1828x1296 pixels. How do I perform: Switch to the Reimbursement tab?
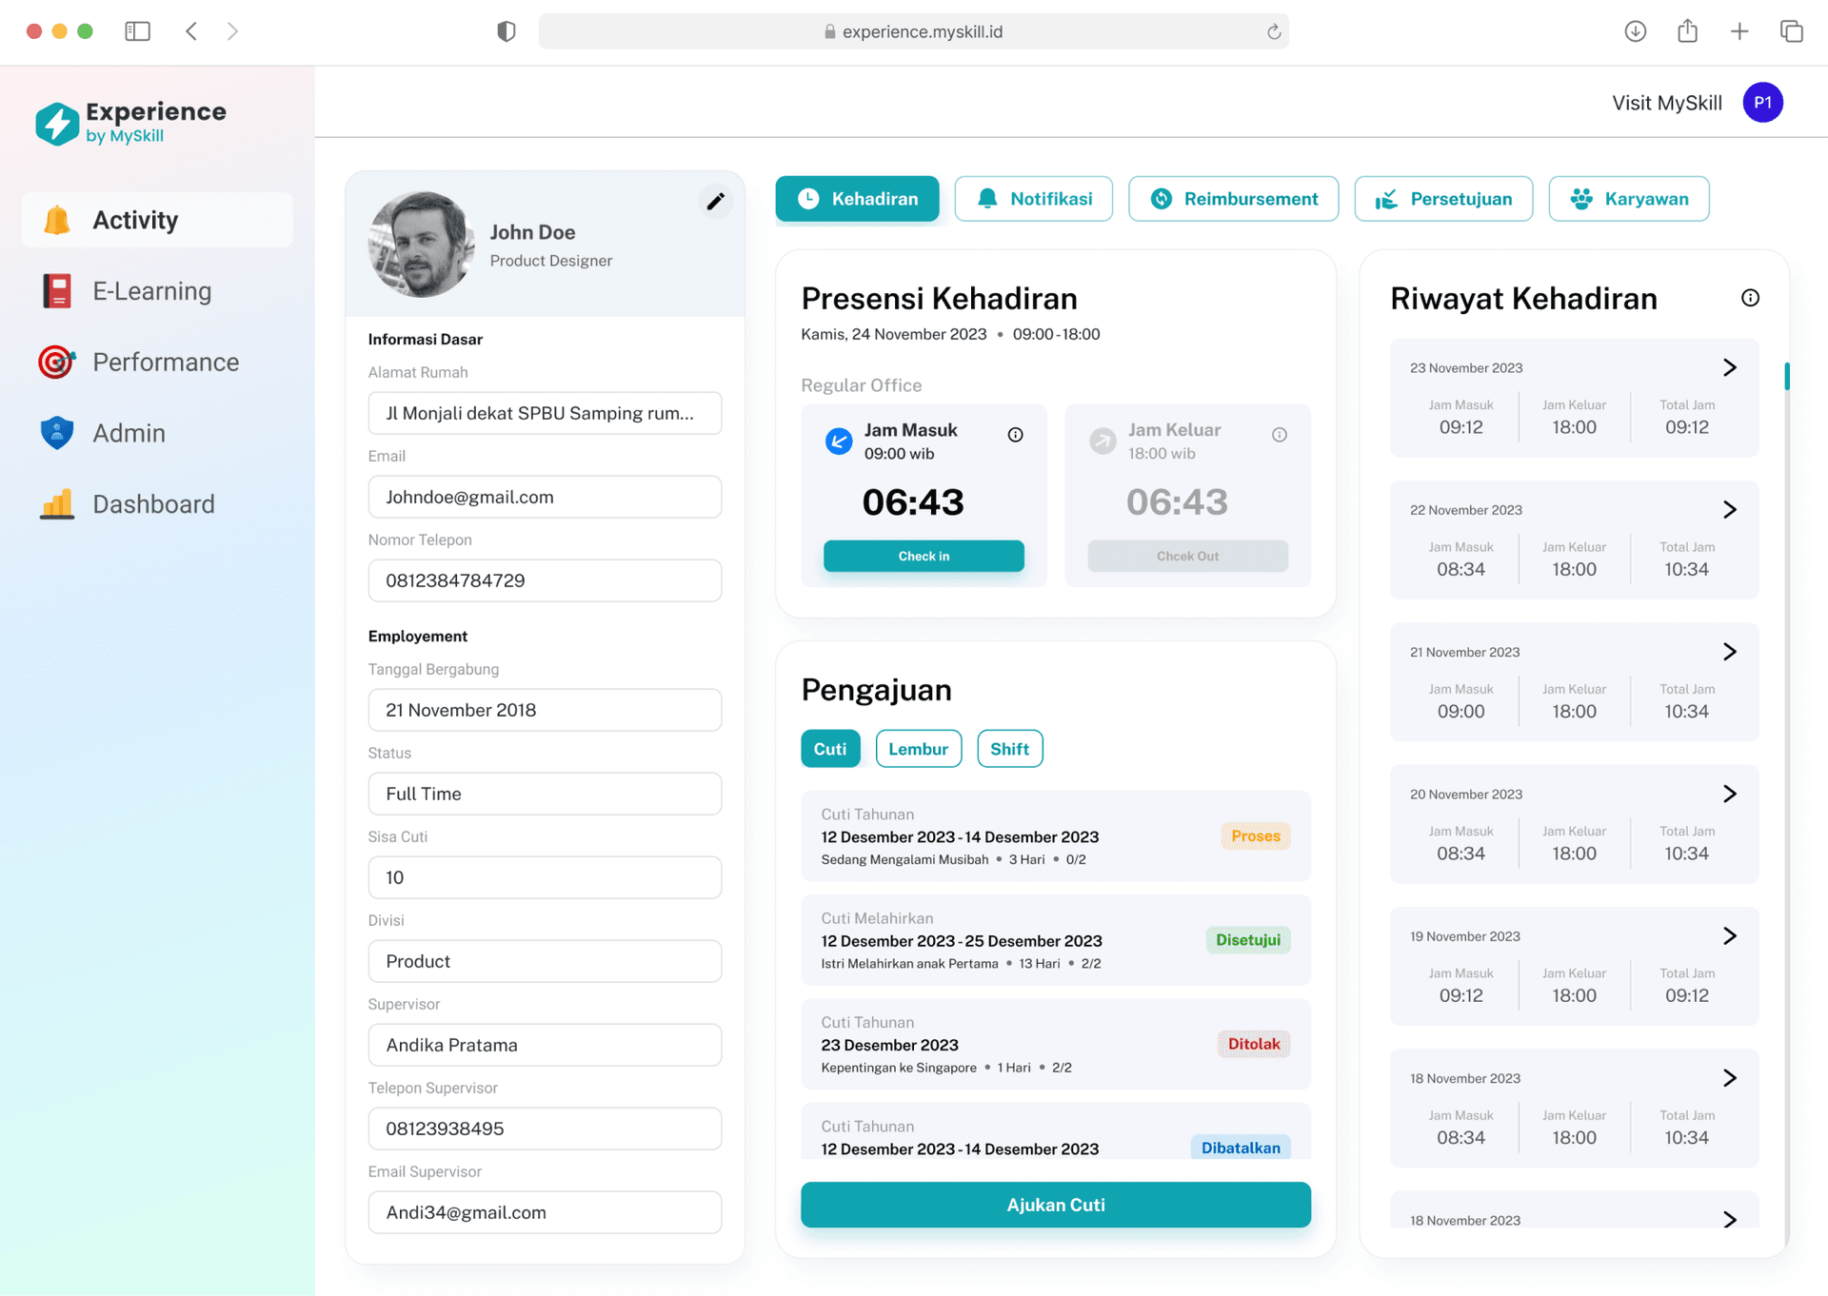tap(1233, 198)
